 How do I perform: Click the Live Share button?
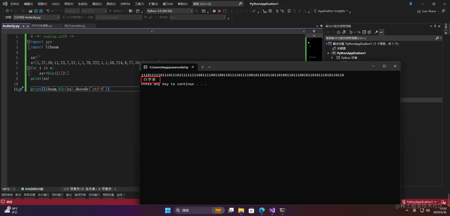[x=426, y=11]
